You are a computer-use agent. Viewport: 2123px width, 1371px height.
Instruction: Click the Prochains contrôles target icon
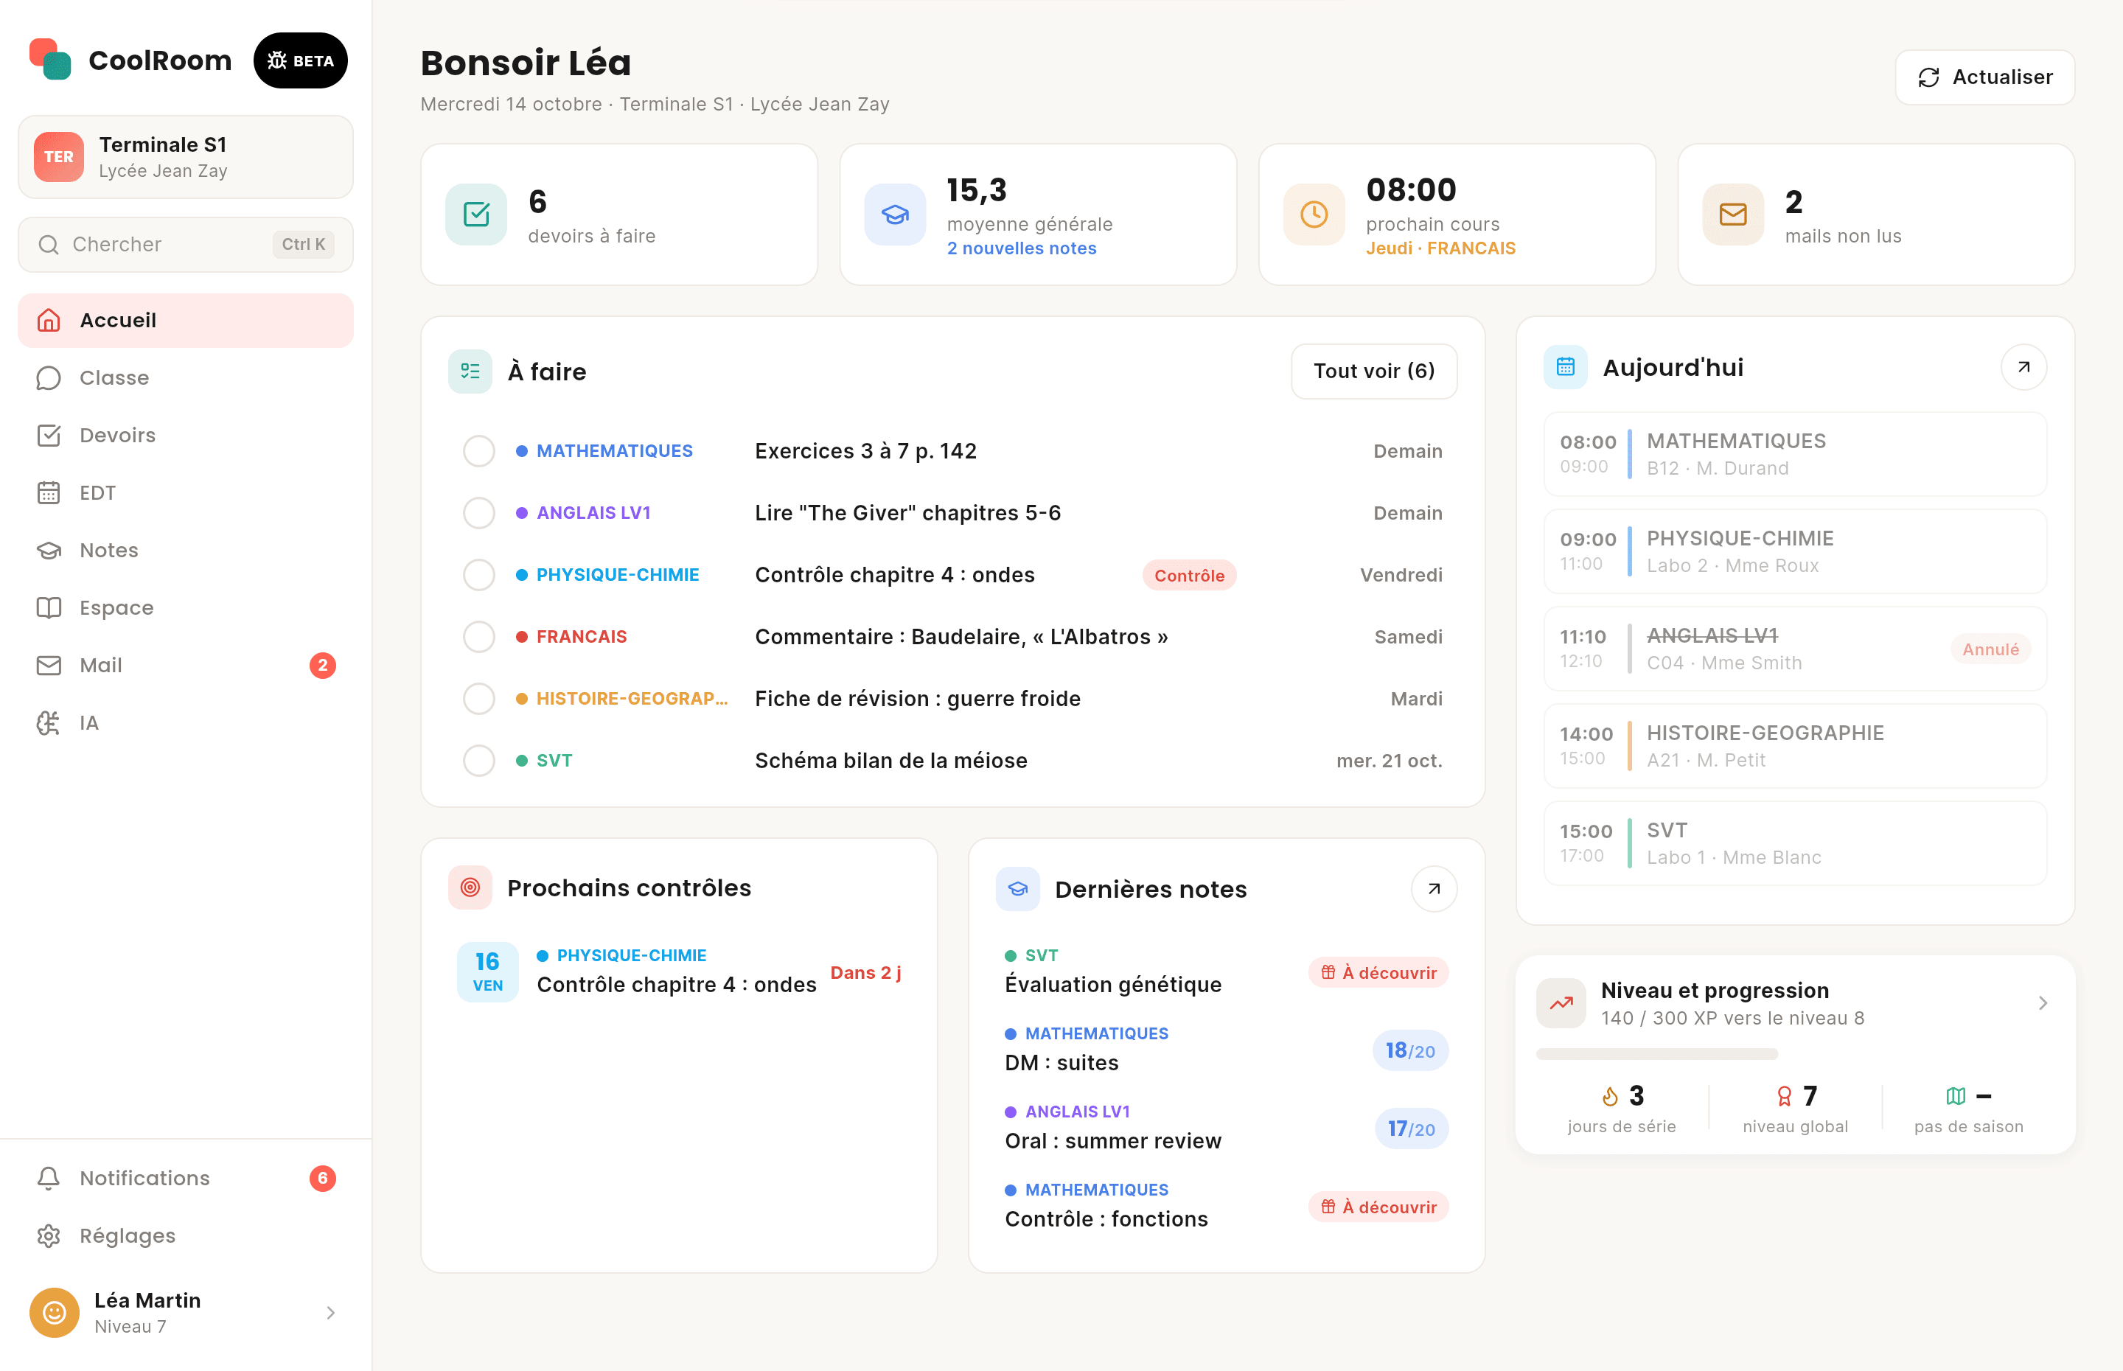(470, 887)
